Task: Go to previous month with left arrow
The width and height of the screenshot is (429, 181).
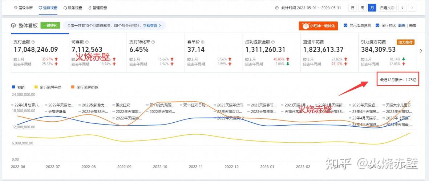Action: coord(402,8)
